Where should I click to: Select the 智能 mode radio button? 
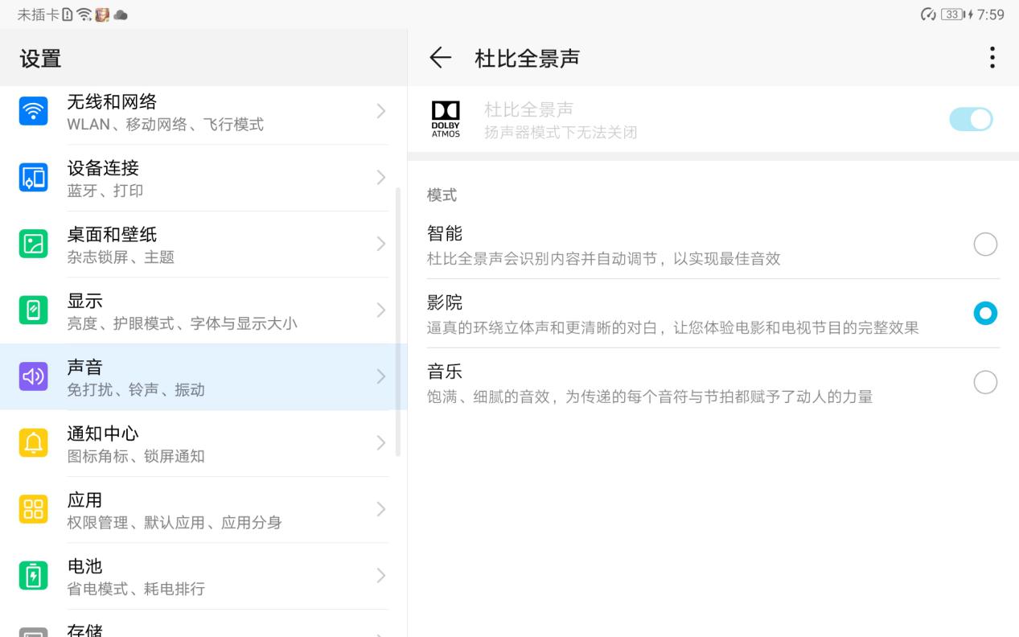[x=985, y=245]
